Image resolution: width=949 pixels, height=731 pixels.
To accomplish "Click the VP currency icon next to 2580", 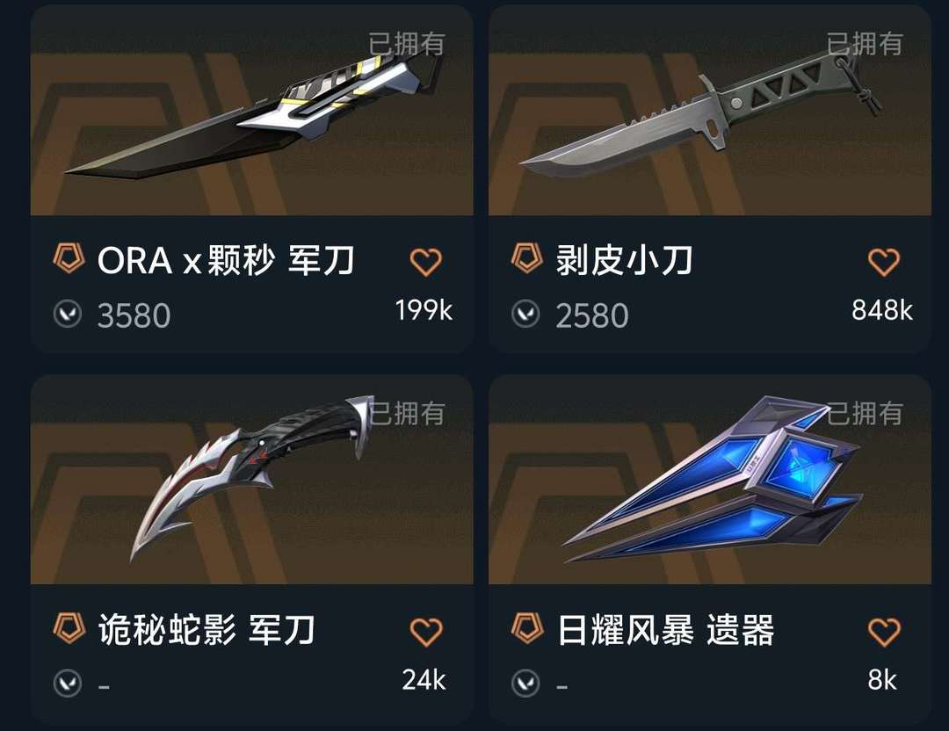I will pos(525,315).
